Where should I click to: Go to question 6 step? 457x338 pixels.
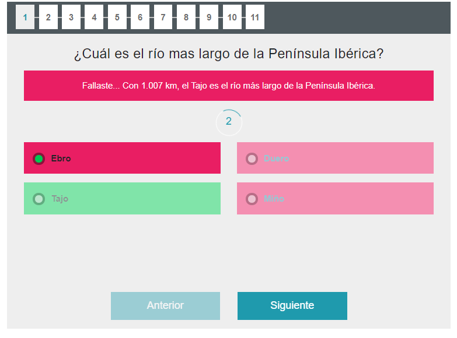[x=140, y=17]
